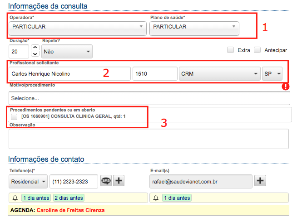The image size is (297, 222).
Task: Select the '2 dias antes' reminder tag
Action: coord(69,198)
